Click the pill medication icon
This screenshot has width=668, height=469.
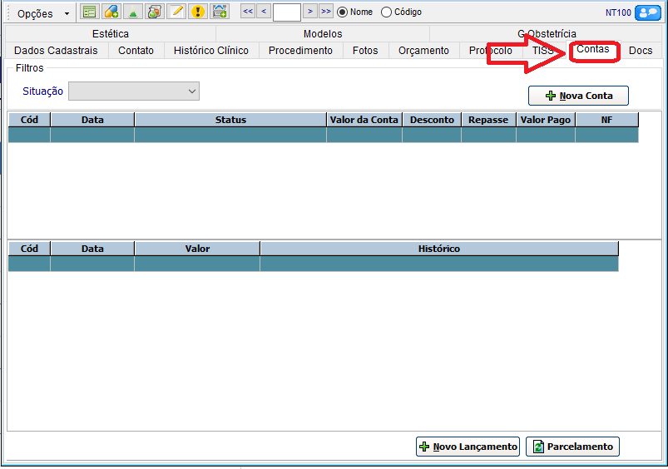point(111,12)
